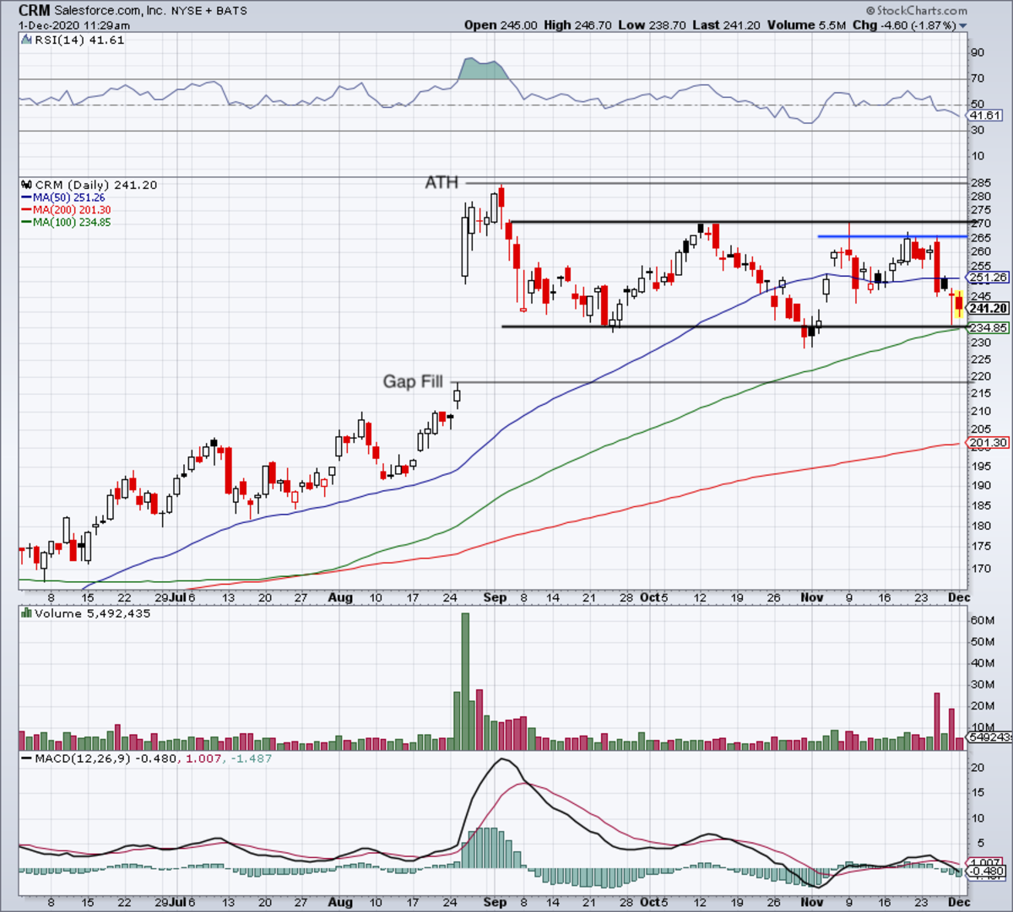The height and width of the screenshot is (912, 1013).
Task: Click the MA(200) 201.30 legend label
Action: pyautogui.click(x=71, y=210)
